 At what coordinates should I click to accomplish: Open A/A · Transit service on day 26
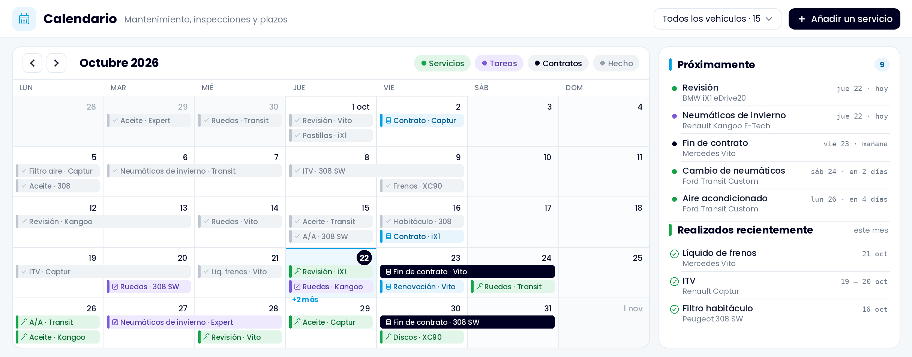(x=58, y=322)
